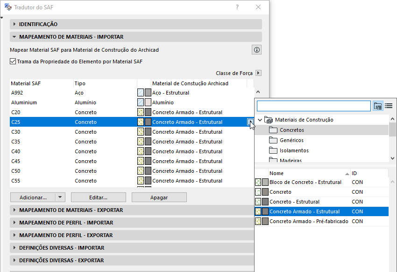Click hatch icon of C20 row
Viewport: 397px width, 272px height.
141,112
